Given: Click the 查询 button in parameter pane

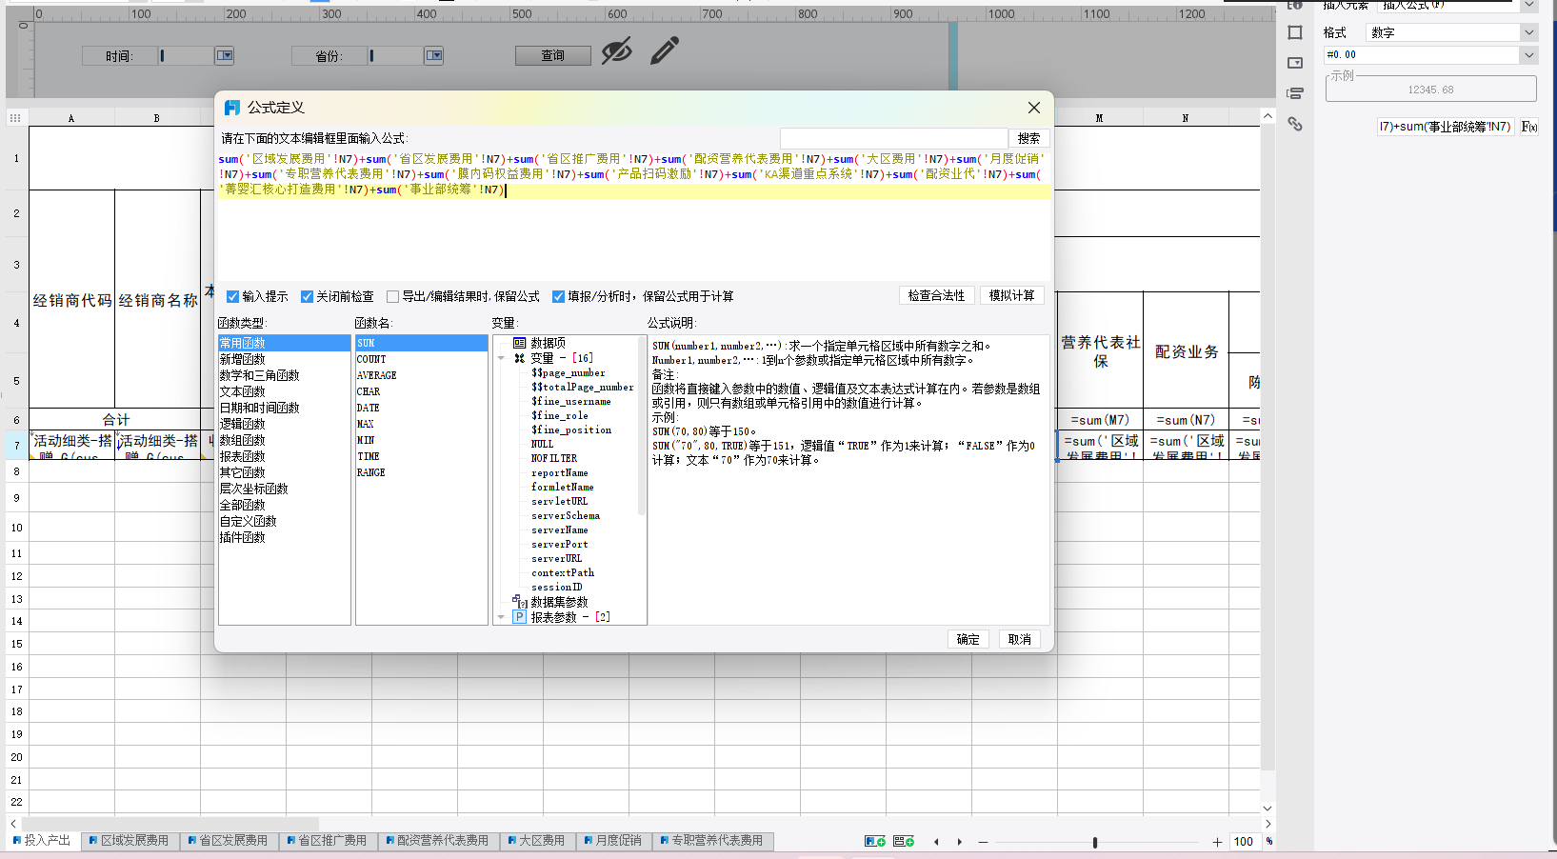Looking at the screenshot, I should (x=552, y=56).
